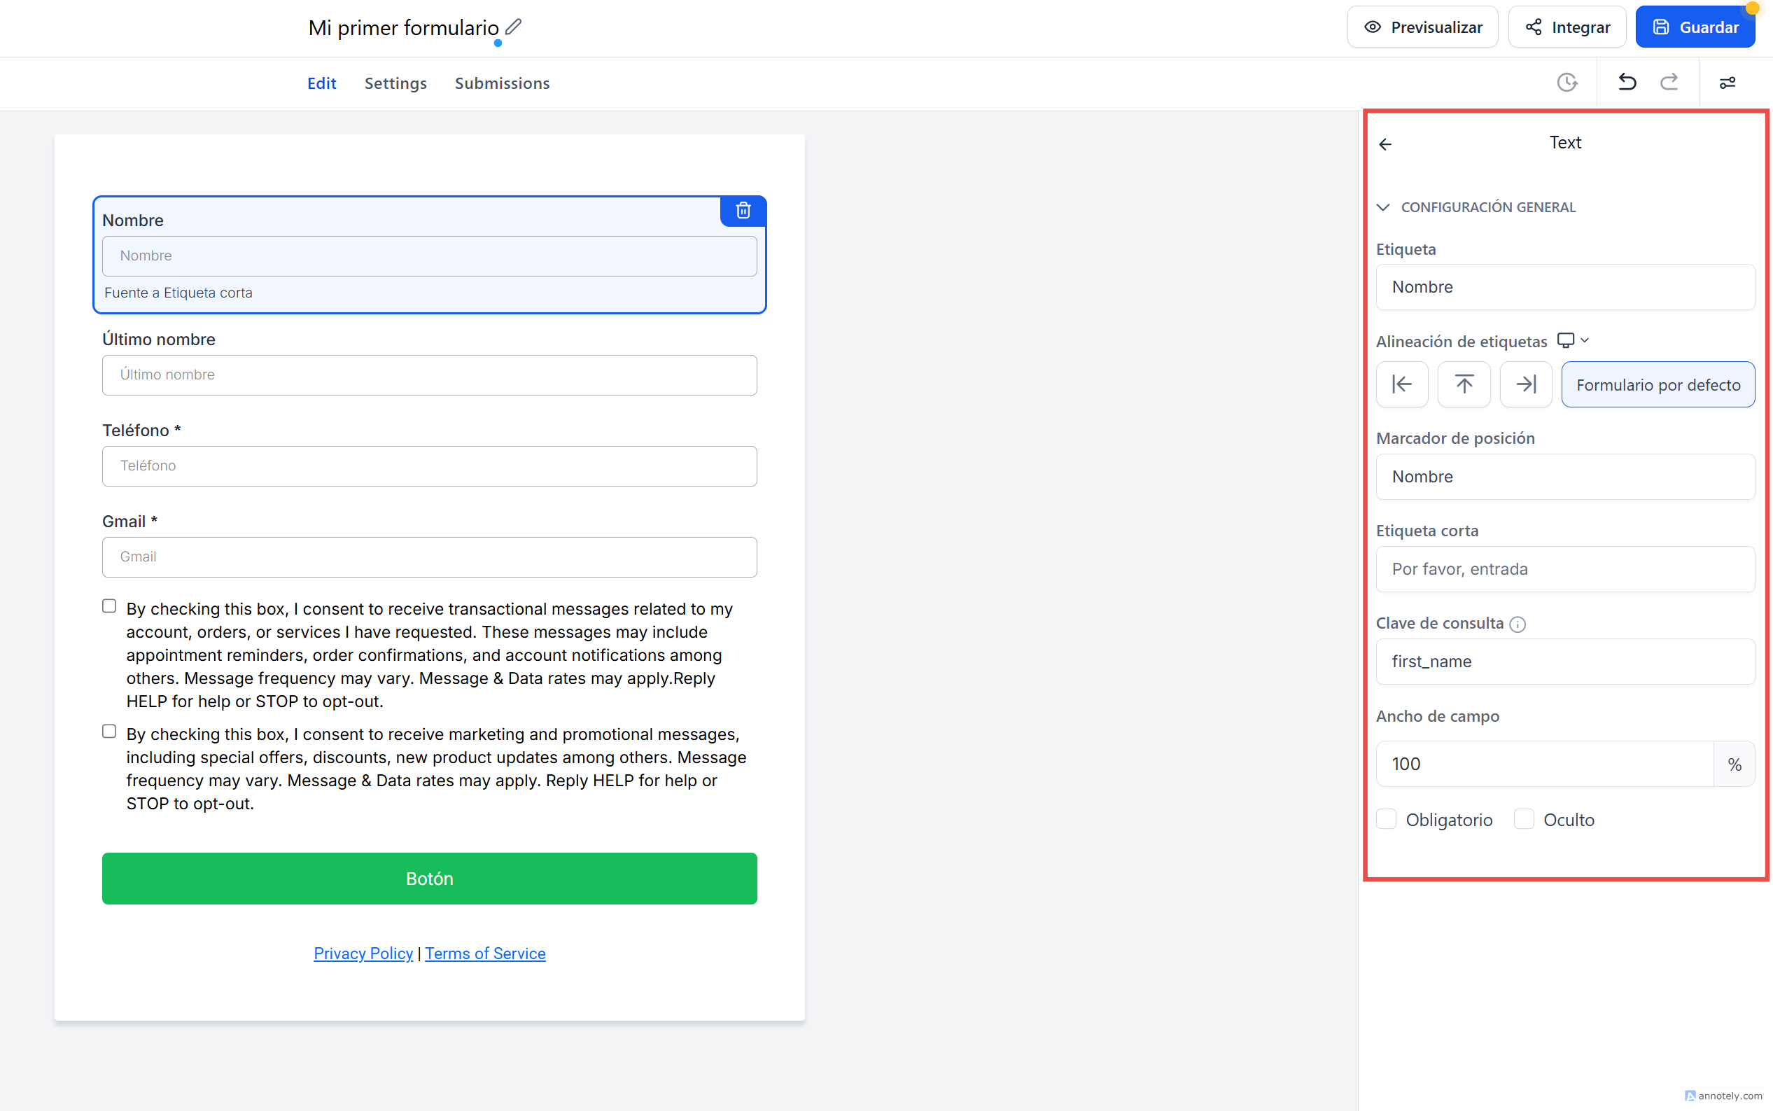Enable the Oculto checkbox

pyautogui.click(x=1523, y=819)
